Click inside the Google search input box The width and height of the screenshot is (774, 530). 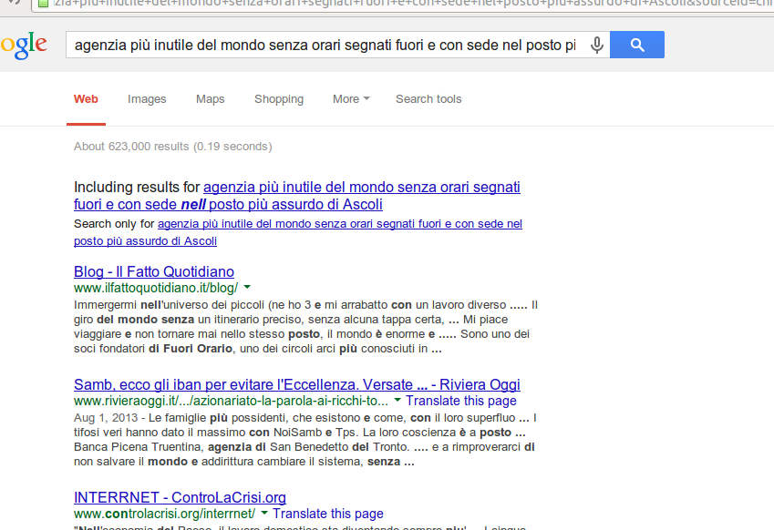[328, 44]
